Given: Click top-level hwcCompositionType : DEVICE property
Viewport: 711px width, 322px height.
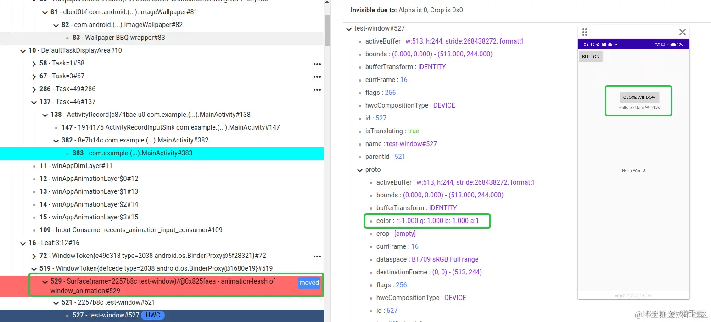Looking at the screenshot, I should [410, 105].
